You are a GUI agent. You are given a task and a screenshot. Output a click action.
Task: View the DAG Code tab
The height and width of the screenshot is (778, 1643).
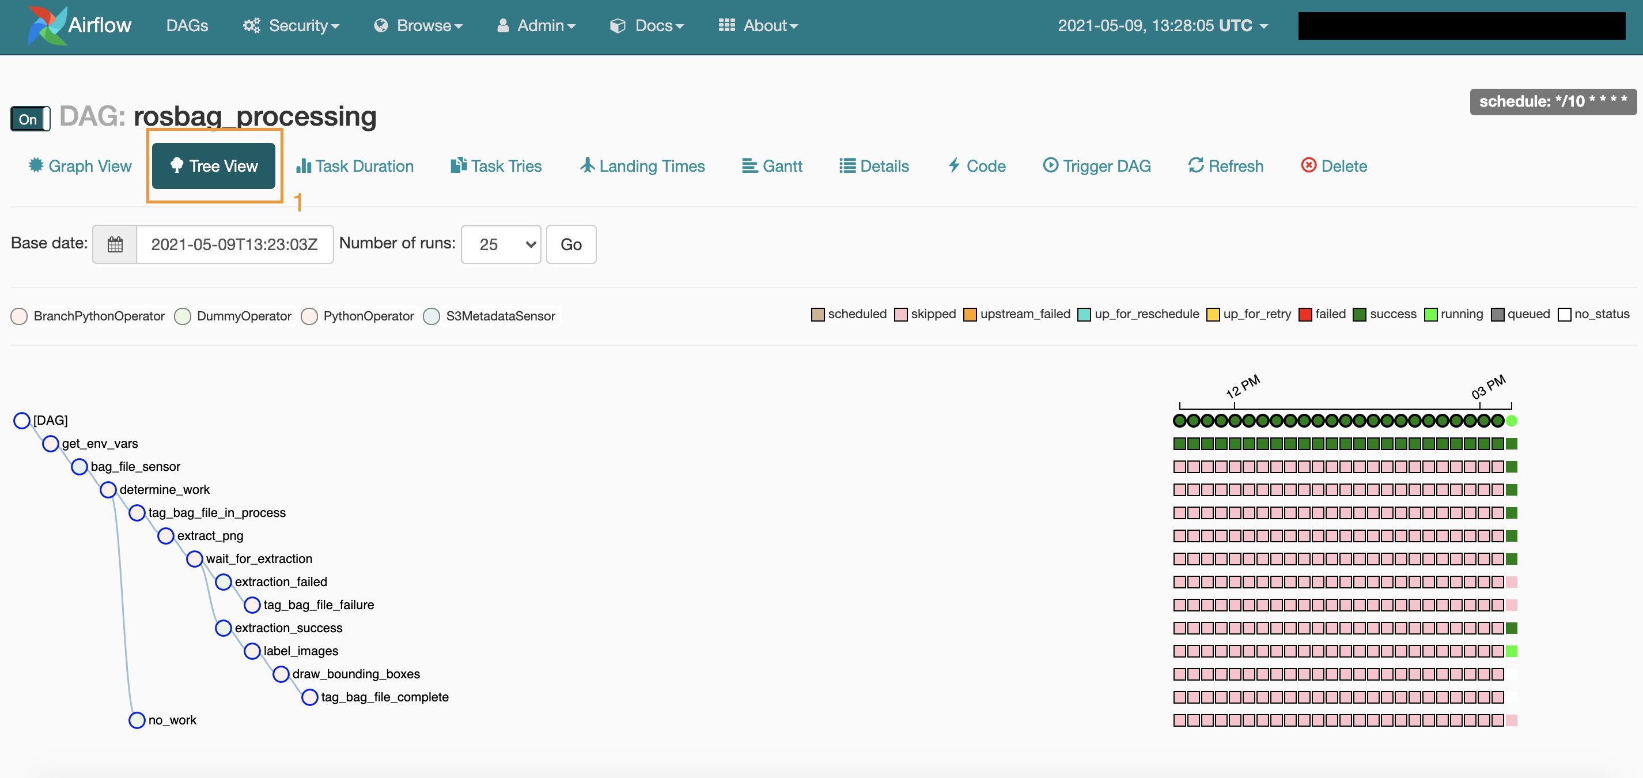976,166
